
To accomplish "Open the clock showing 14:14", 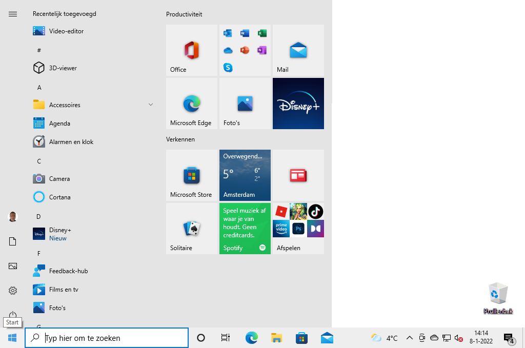I will coord(481,337).
